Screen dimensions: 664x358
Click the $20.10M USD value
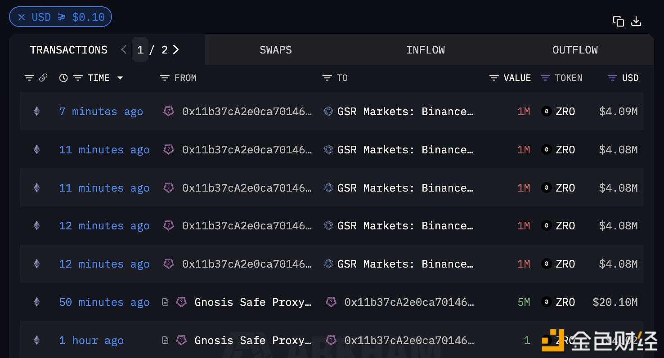[615, 302]
